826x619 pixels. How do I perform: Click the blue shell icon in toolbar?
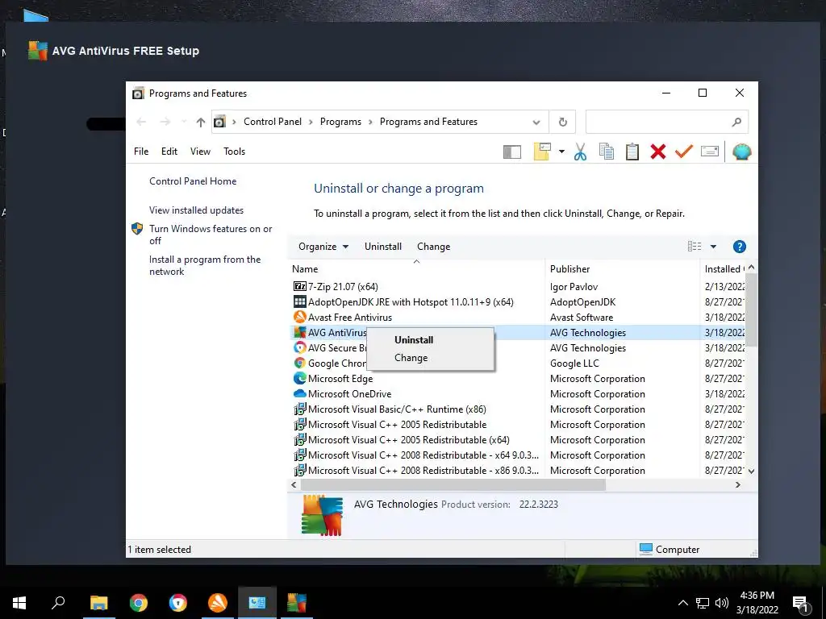pyautogui.click(x=742, y=152)
